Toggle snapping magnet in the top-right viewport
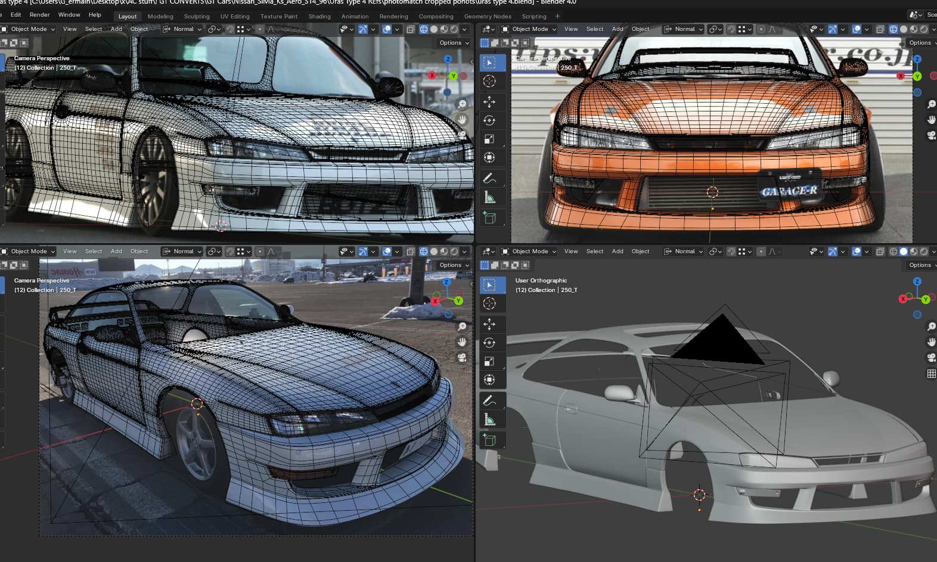 [x=731, y=29]
